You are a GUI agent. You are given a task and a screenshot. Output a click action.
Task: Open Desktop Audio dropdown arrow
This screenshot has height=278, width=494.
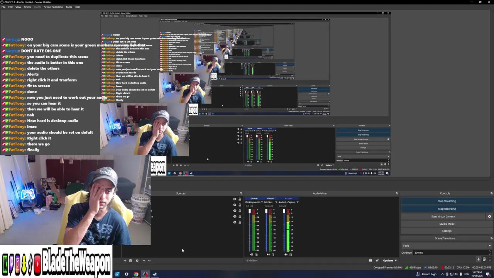[262, 202]
